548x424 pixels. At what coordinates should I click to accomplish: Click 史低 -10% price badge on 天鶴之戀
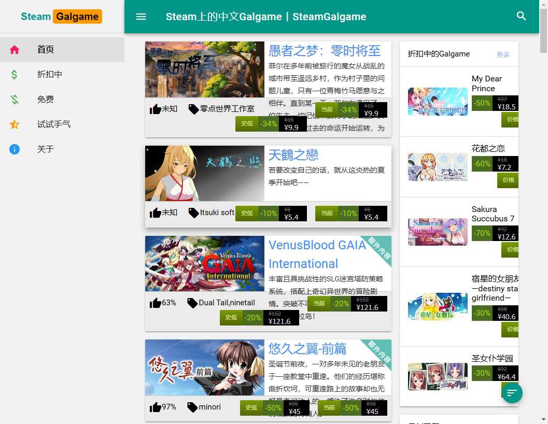[271, 213]
